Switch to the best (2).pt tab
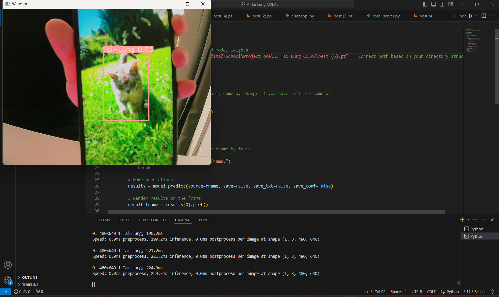 coord(261,16)
